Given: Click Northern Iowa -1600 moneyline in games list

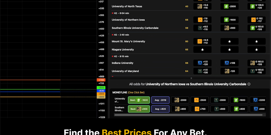Looking at the screenshot, I should click(x=229, y=20).
